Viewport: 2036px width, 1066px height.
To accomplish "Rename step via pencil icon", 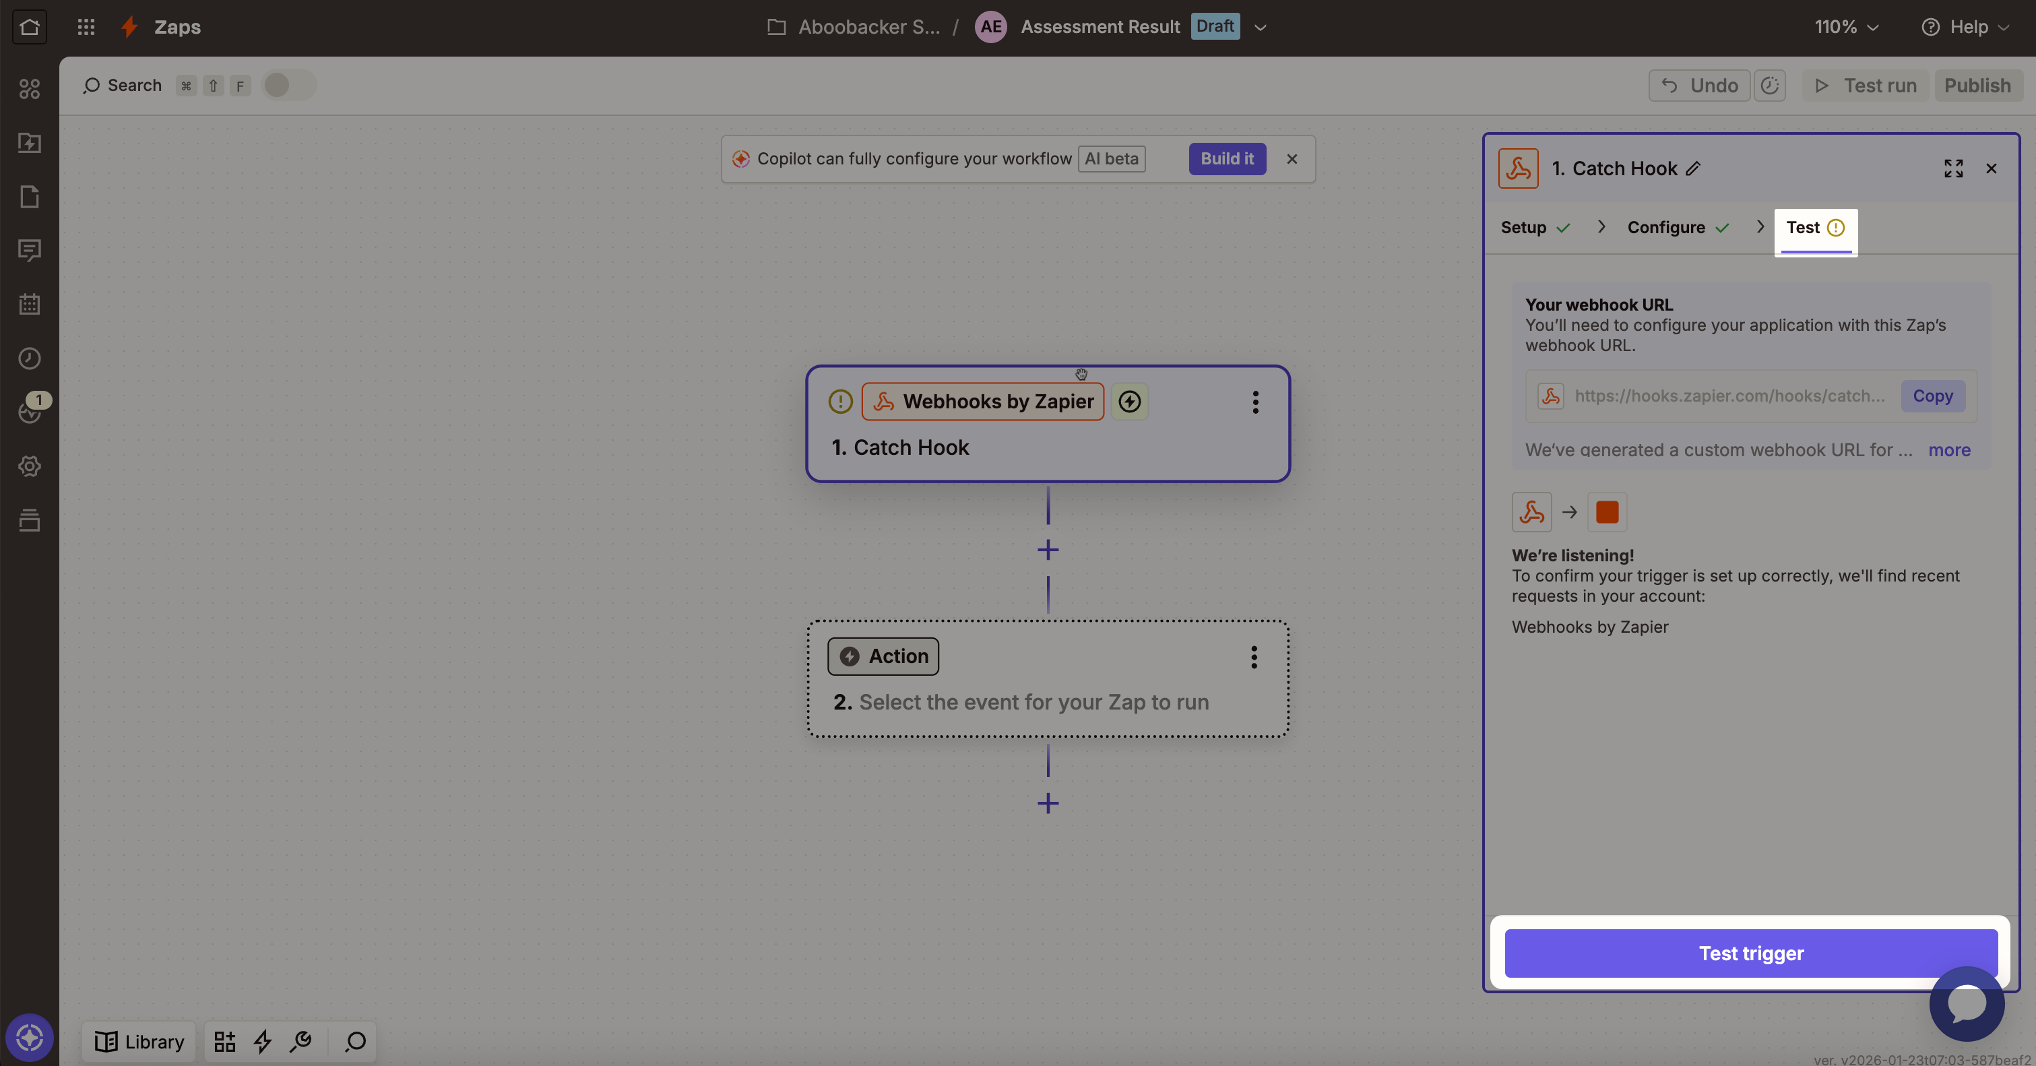I will coord(1693,168).
